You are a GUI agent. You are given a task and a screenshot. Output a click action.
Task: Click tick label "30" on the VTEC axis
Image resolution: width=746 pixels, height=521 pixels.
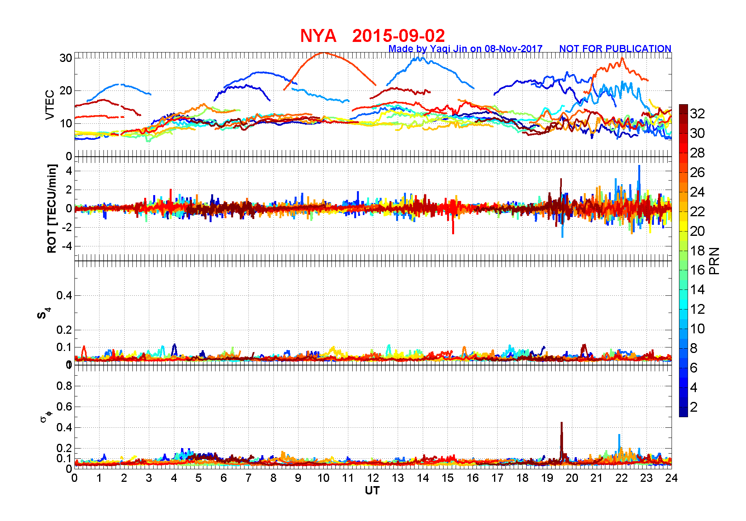pos(65,58)
